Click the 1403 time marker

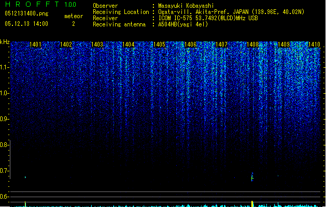[97, 45]
